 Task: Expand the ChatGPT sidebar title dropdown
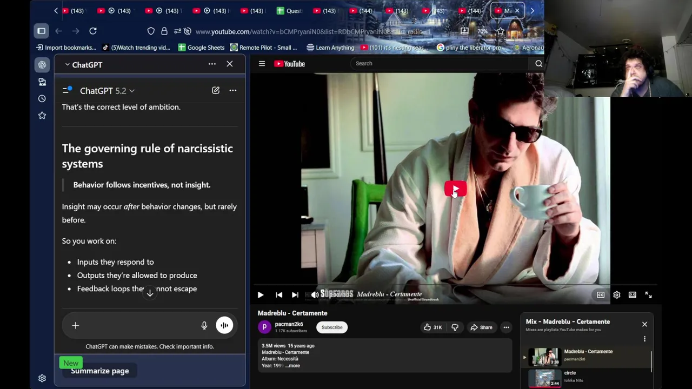84,64
